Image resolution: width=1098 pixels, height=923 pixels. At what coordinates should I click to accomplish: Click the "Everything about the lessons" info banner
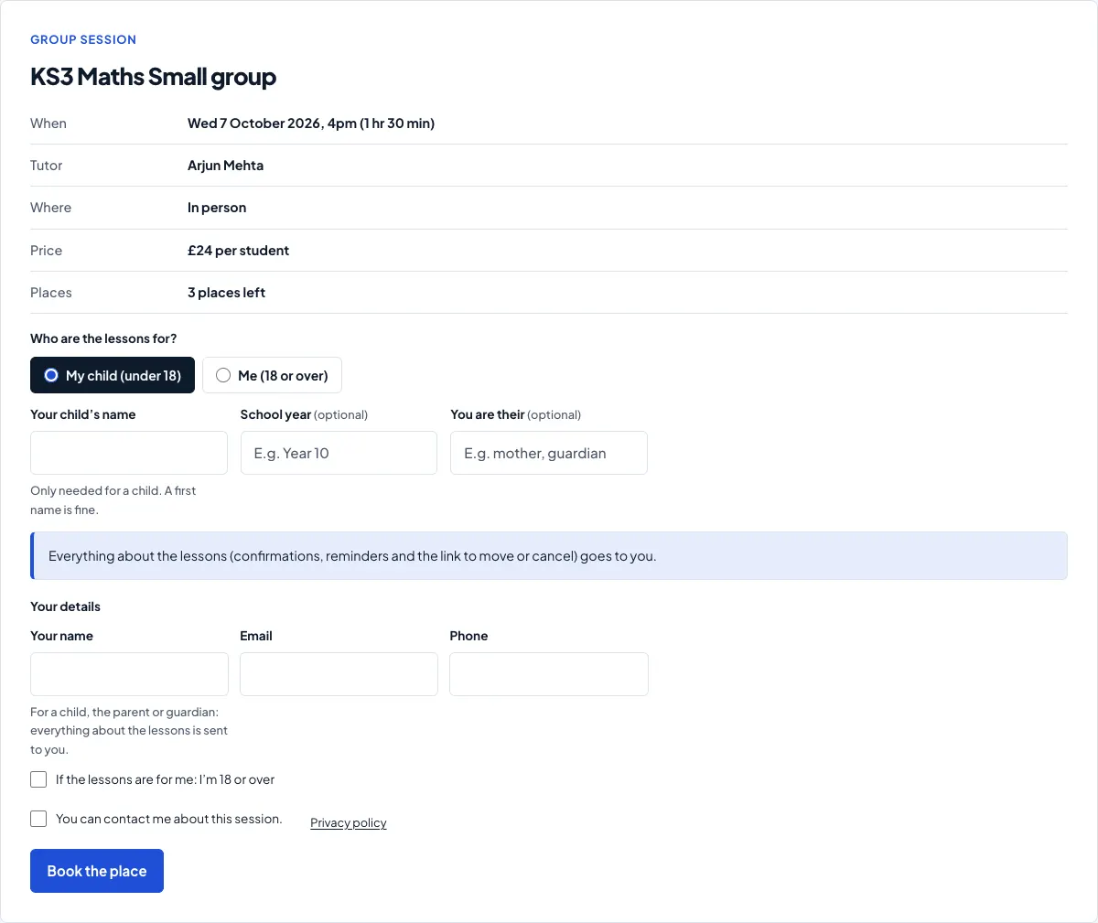(549, 556)
